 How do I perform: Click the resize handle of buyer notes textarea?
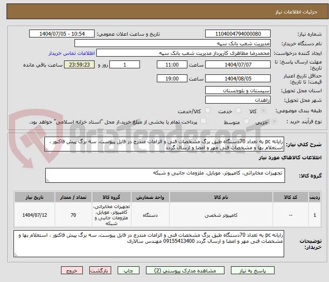tap(16, 255)
